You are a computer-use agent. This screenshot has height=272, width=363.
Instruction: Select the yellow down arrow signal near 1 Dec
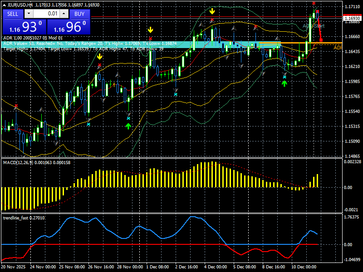(x=151, y=30)
